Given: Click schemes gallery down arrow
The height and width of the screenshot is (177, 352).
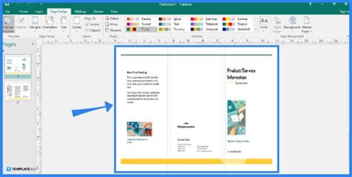Looking at the screenshot, I should (x=256, y=24).
